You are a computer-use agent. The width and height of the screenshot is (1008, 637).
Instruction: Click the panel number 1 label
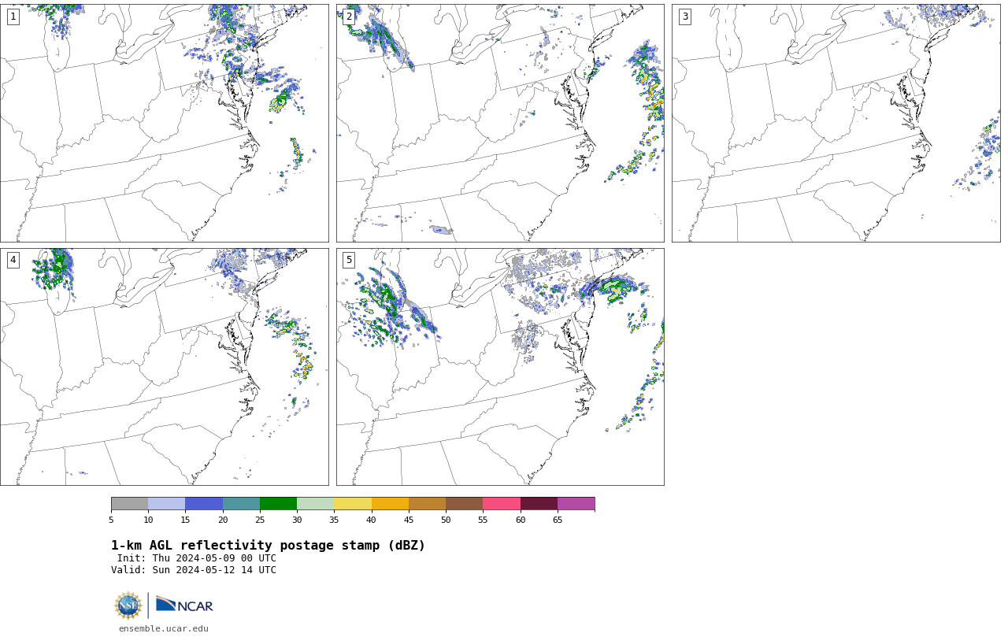13,17
